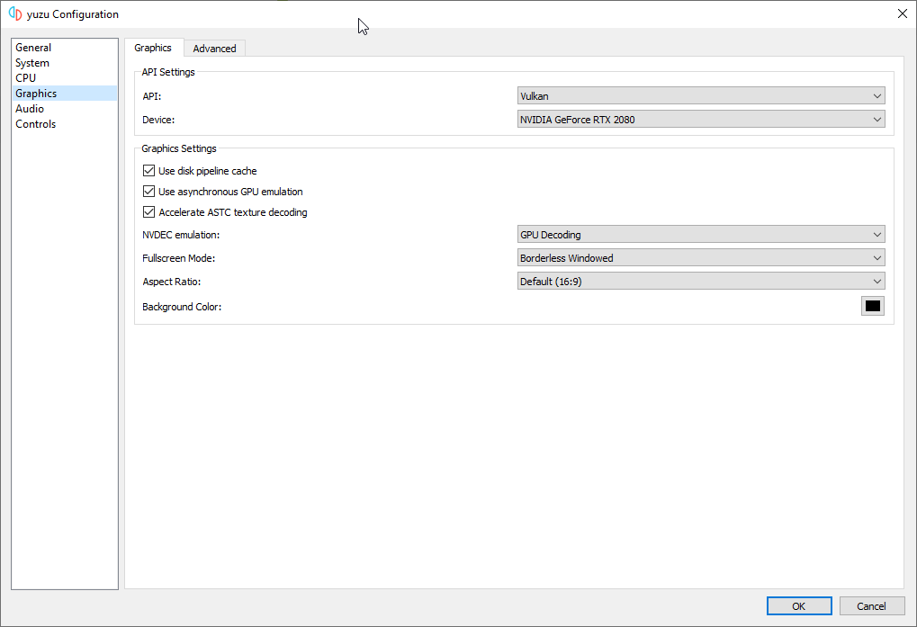Select General in the settings list
The width and height of the screenshot is (917, 627).
pos(33,48)
